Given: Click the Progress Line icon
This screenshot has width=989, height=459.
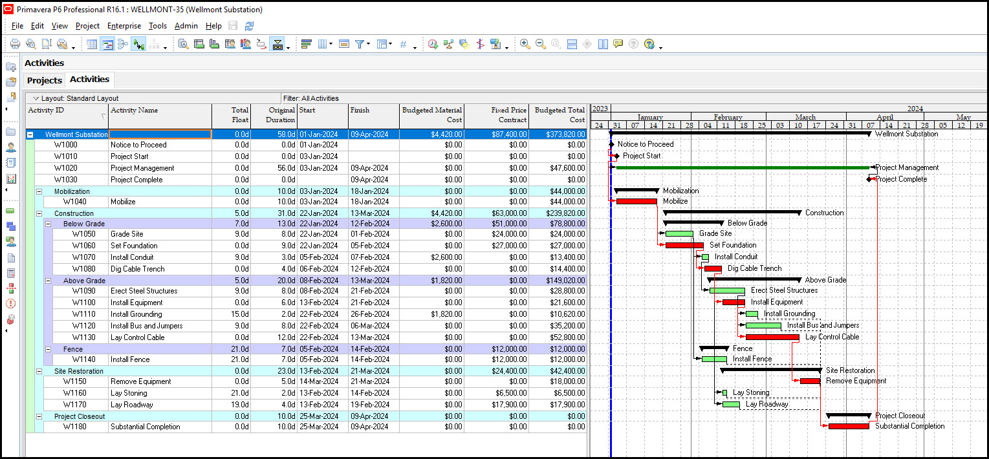Looking at the screenshot, I should (x=479, y=45).
